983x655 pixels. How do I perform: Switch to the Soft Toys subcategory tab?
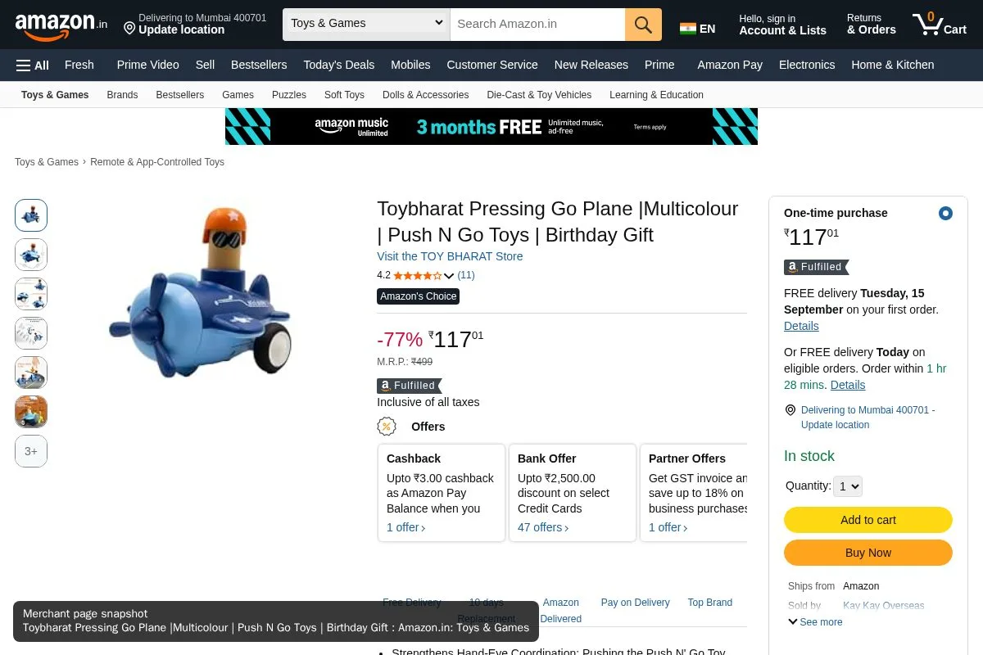344,95
